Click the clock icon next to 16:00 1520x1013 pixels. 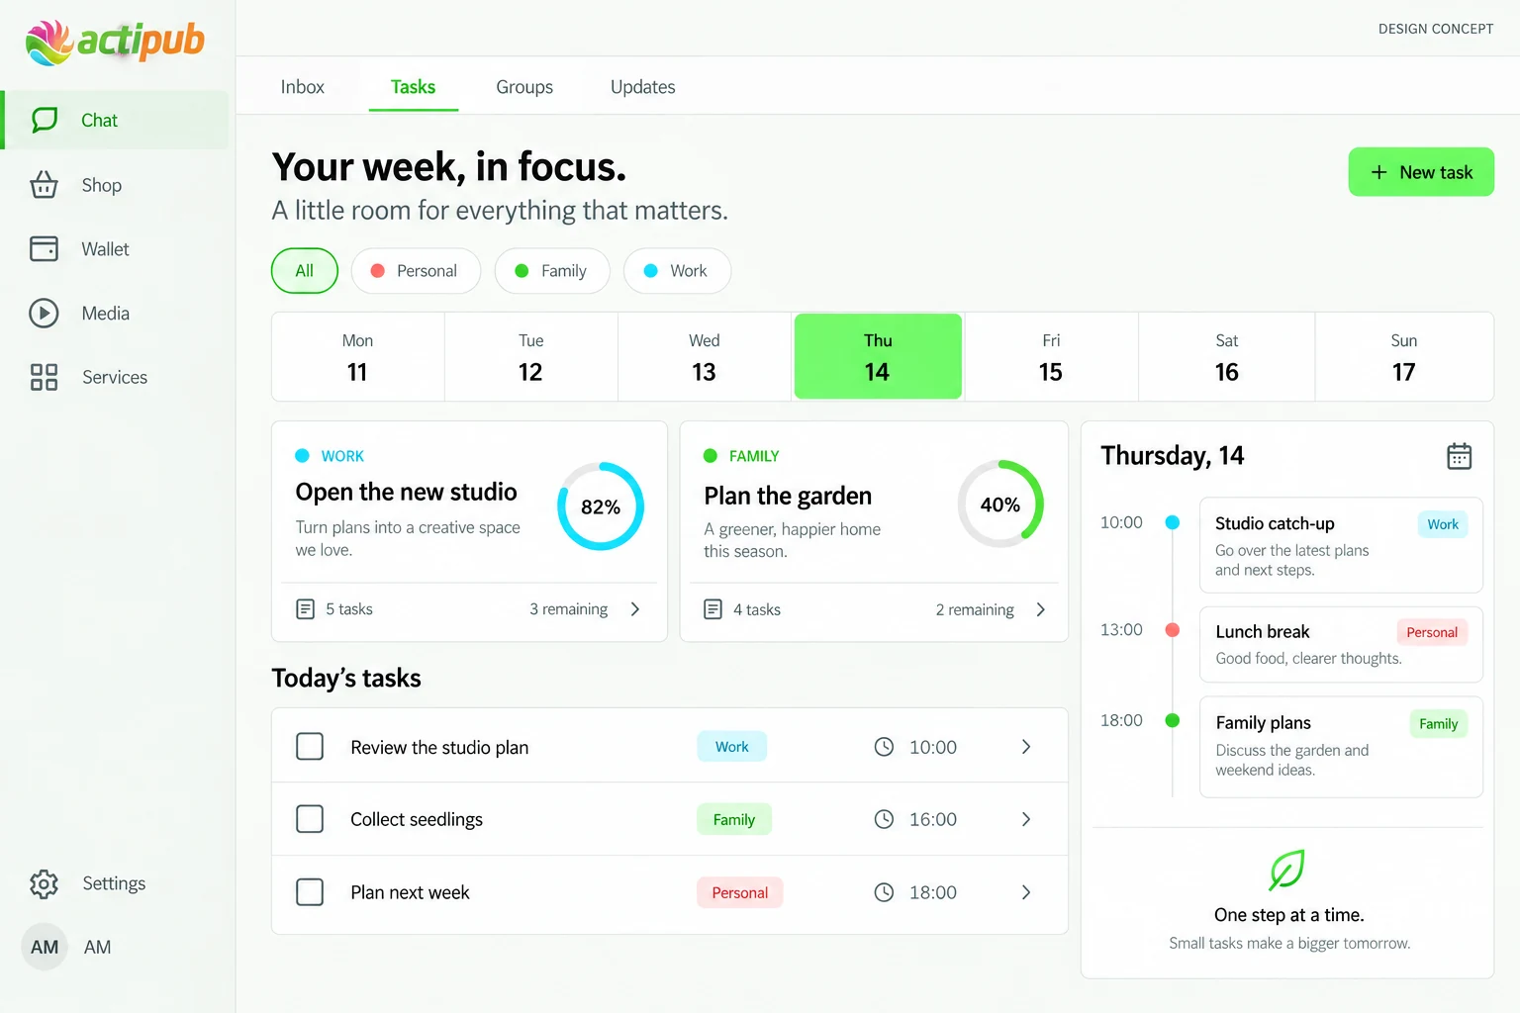click(x=884, y=819)
